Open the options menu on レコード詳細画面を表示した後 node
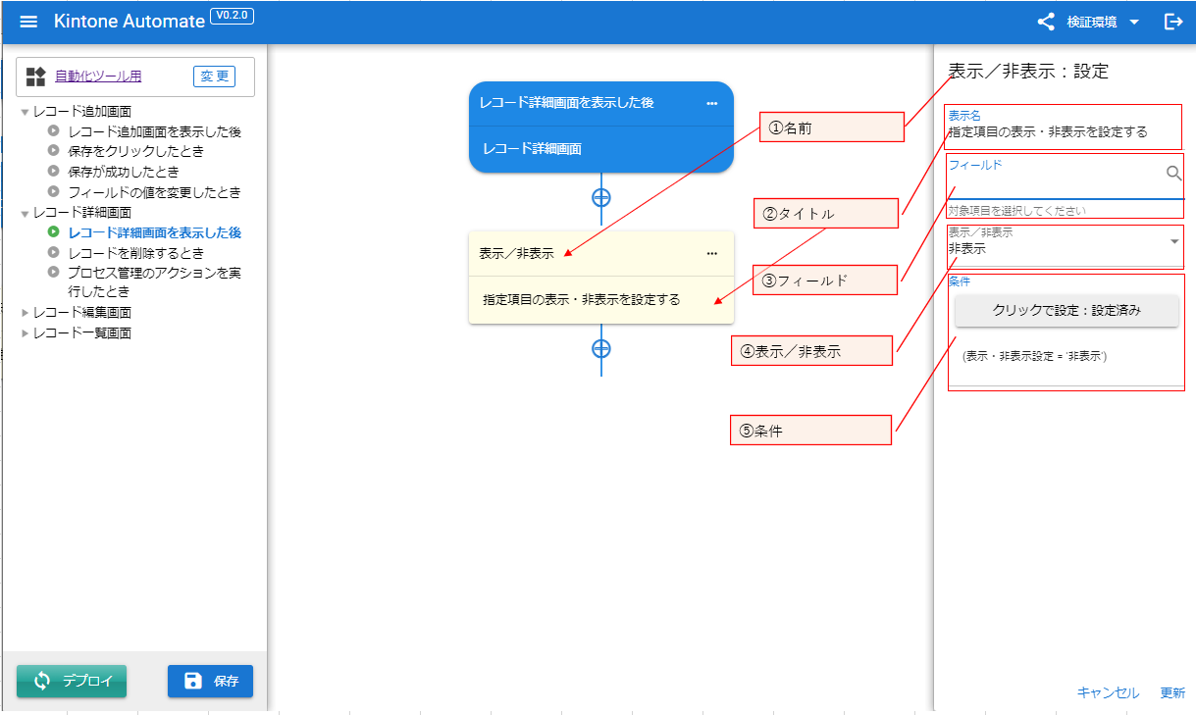 [x=712, y=103]
